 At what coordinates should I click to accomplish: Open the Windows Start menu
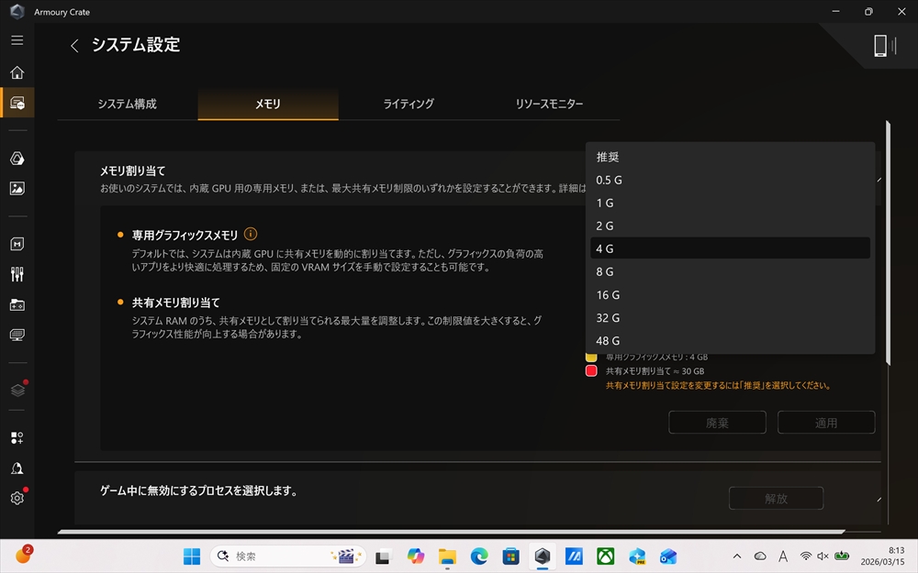coord(192,556)
